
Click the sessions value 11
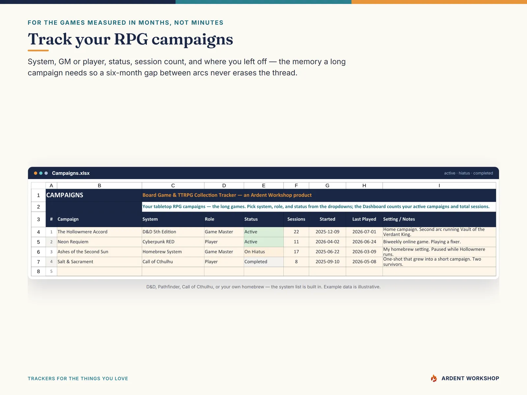(x=296, y=242)
